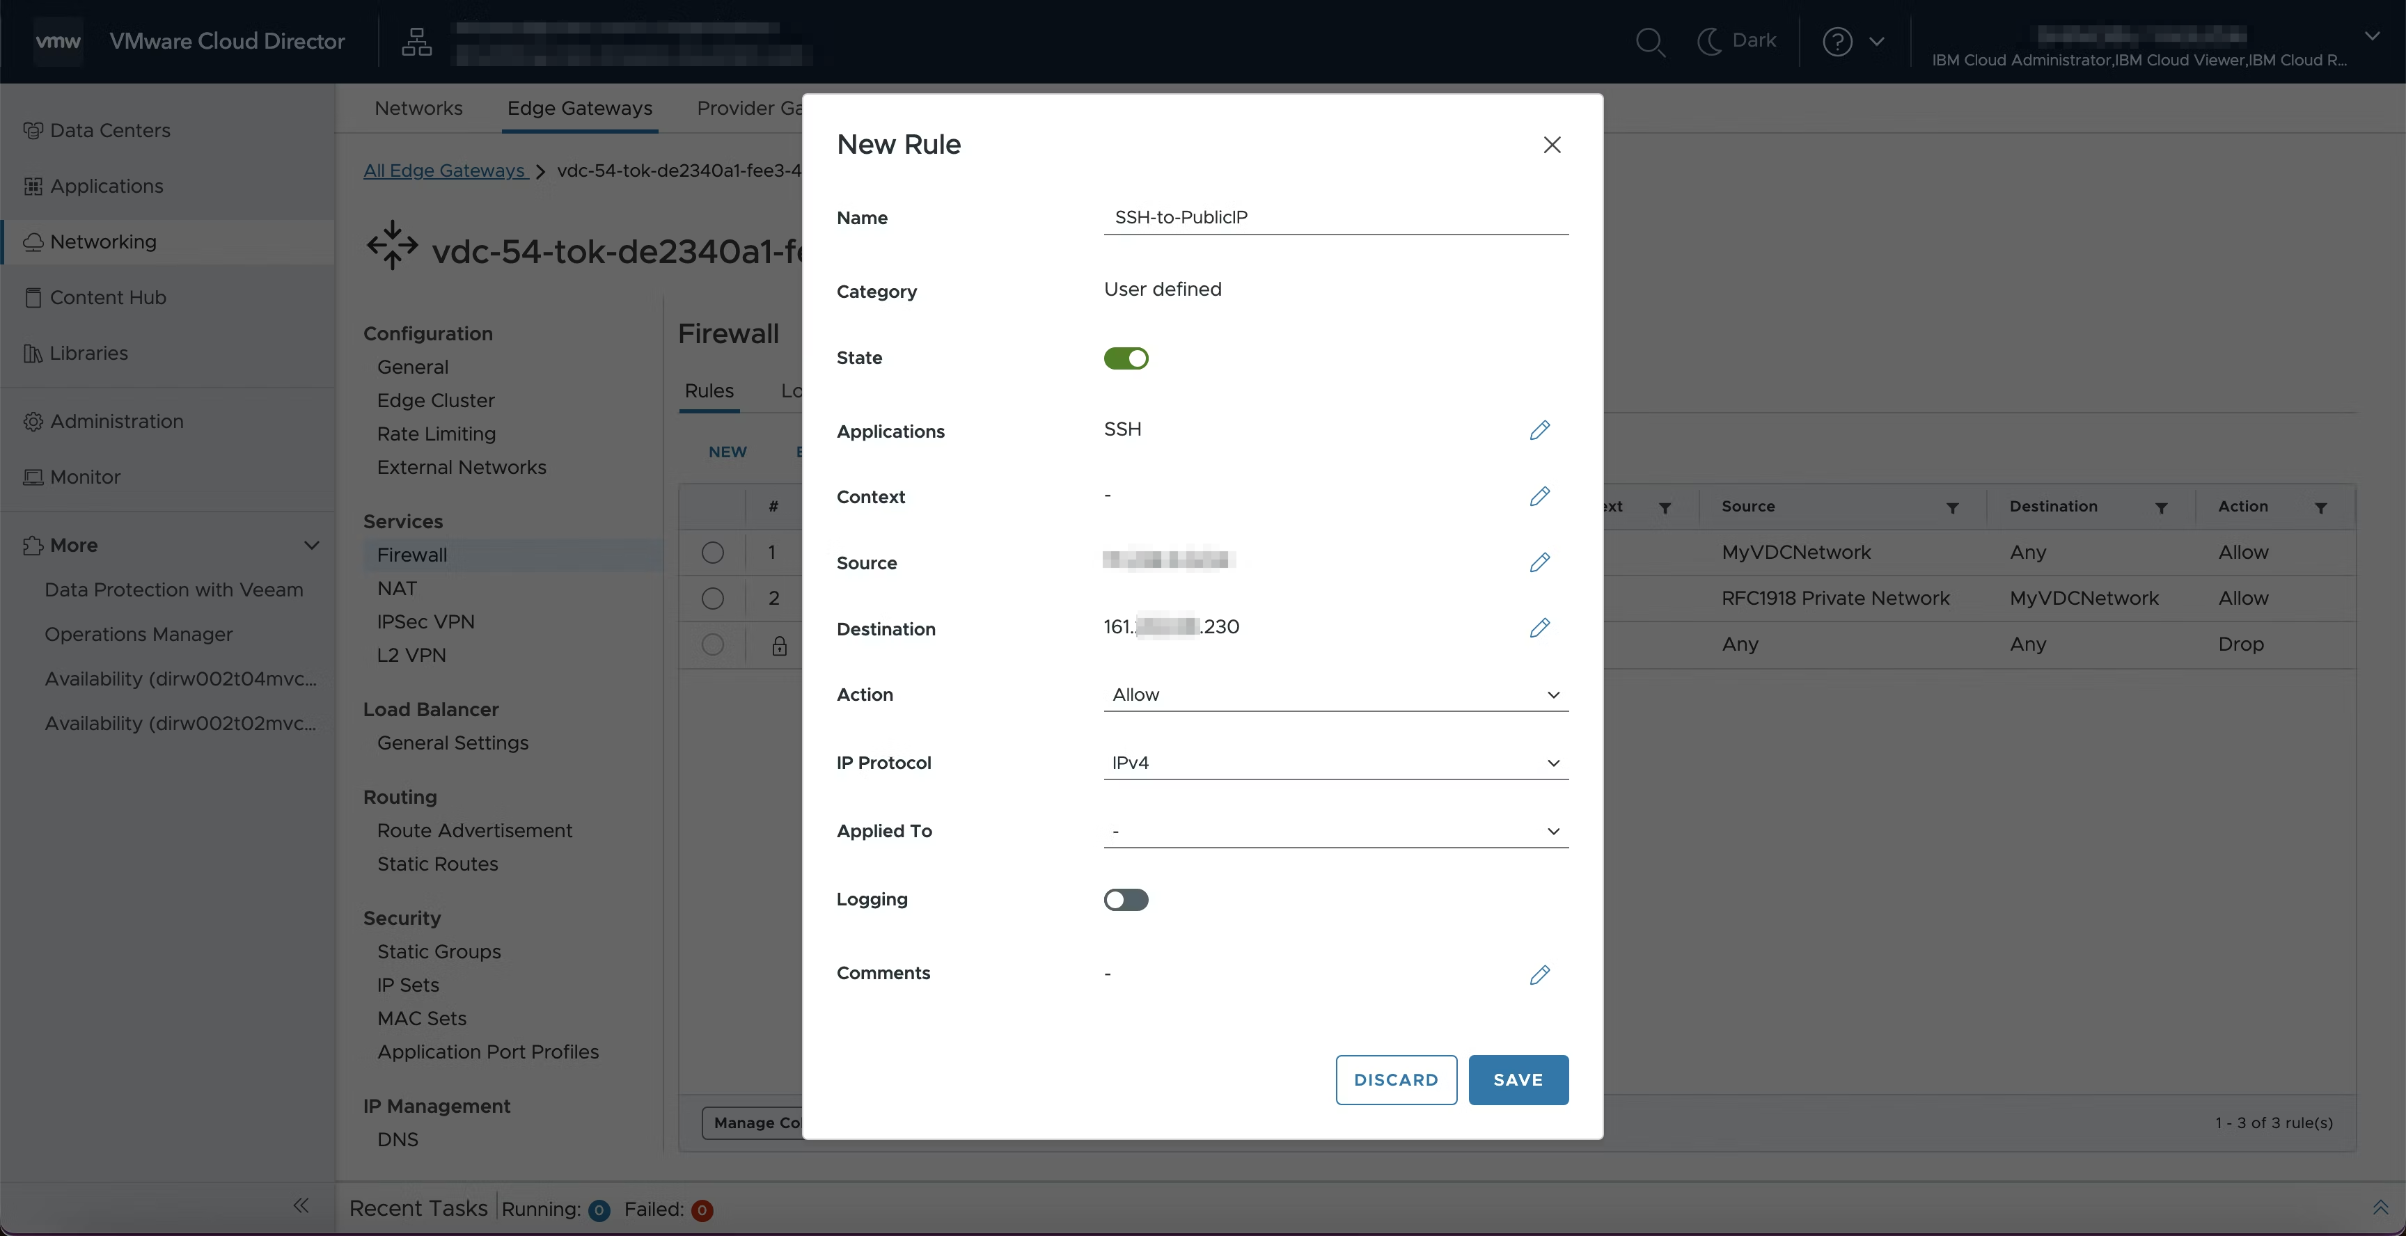This screenshot has height=1236, width=2406.
Task: Open the IP Protocol dropdown
Action: 1335,763
